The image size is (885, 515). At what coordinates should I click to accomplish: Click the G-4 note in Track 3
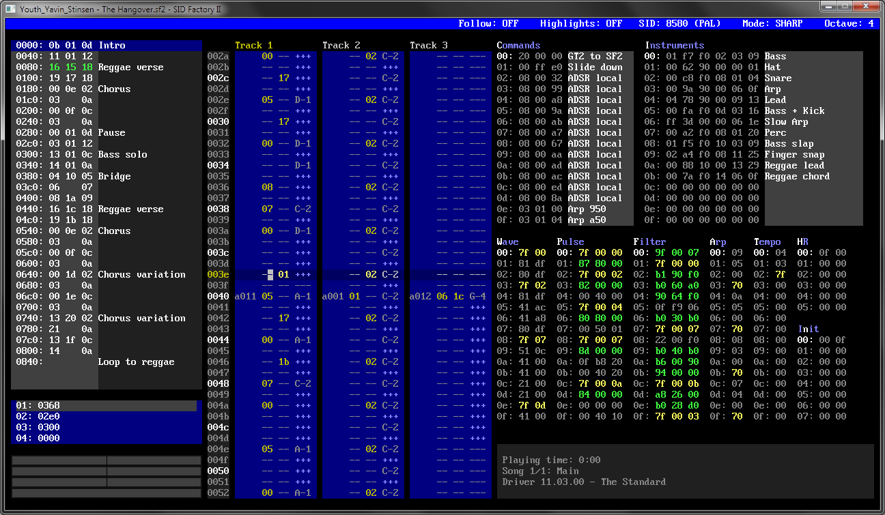point(477,296)
